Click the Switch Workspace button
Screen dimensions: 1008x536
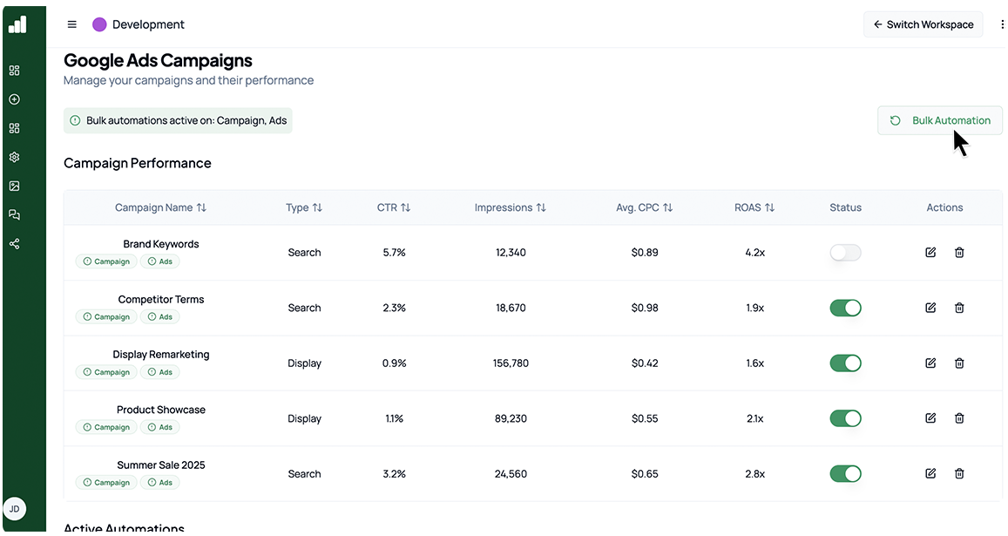pyautogui.click(x=923, y=24)
